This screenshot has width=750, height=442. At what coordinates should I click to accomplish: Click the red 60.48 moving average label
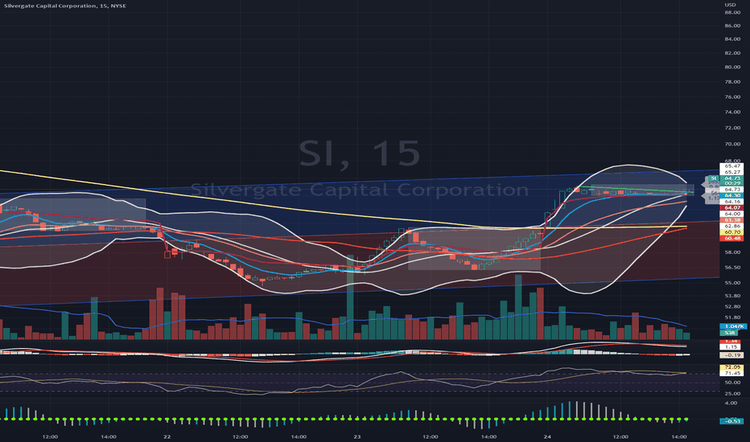click(732, 238)
